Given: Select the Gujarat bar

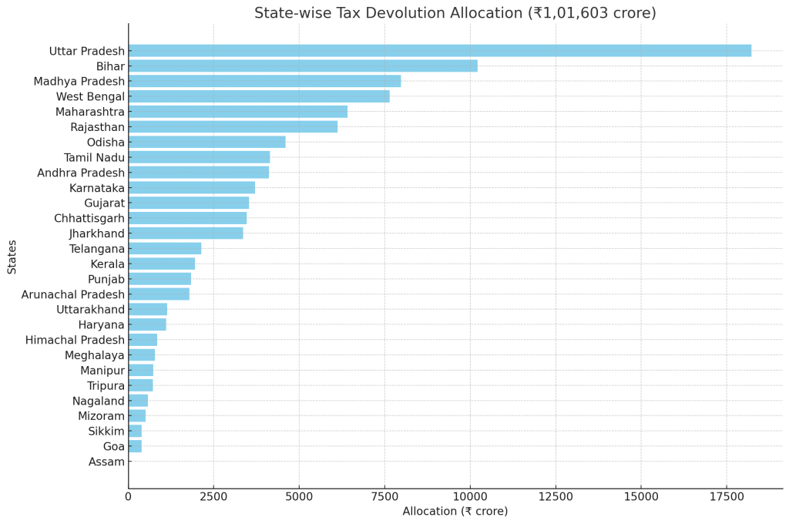Looking at the screenshot, I should pyautogui.click(x=188, y=203).
